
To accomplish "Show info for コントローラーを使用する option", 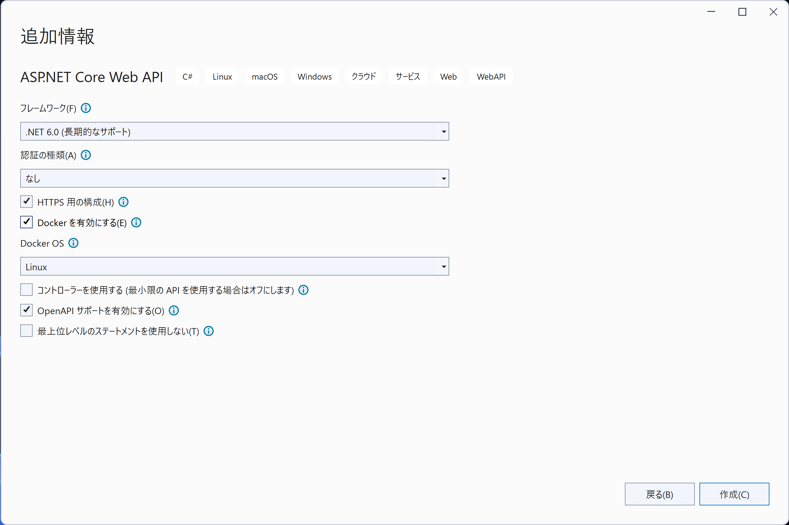I will tap(303, 290).
